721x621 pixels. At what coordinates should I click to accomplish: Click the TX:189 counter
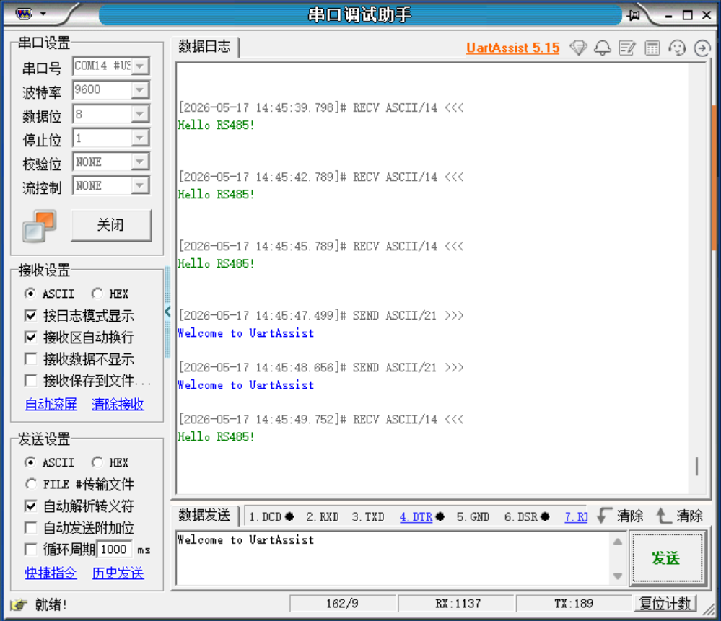coord(574,604)
